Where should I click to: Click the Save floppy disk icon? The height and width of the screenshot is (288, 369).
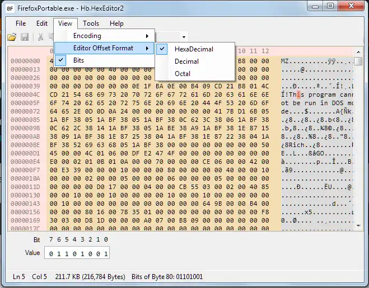(25, 37)
